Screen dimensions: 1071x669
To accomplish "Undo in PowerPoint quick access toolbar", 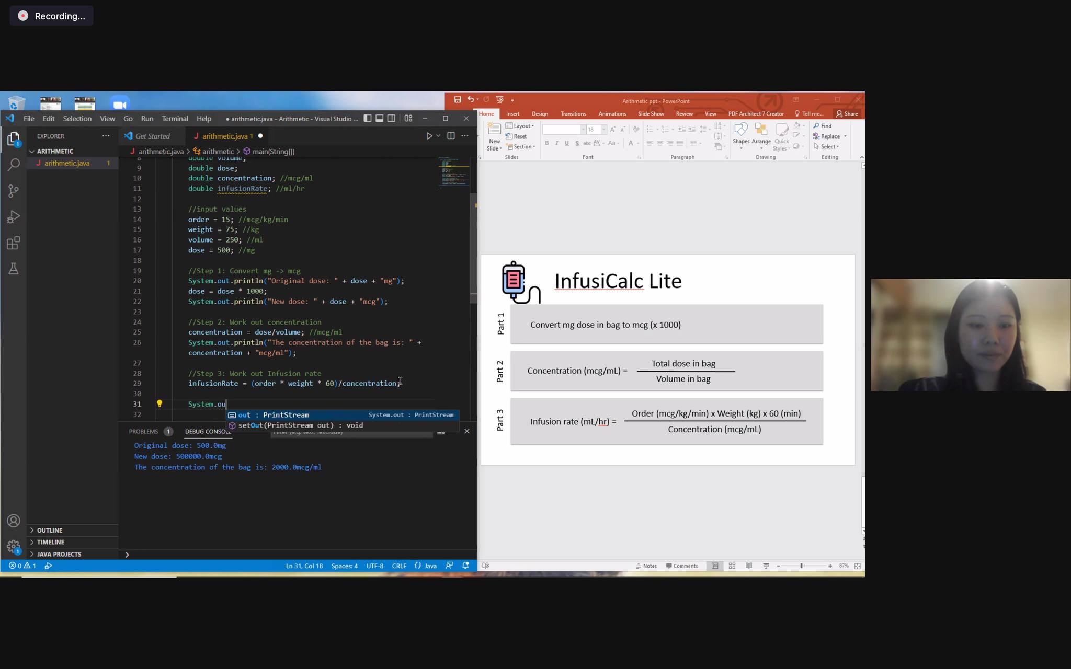I will tap(471, 99).
